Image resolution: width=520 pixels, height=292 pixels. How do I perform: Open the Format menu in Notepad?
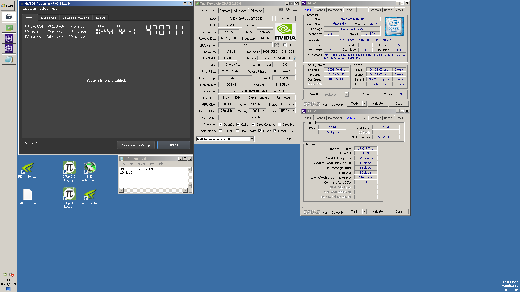click(x=140, y=164)
